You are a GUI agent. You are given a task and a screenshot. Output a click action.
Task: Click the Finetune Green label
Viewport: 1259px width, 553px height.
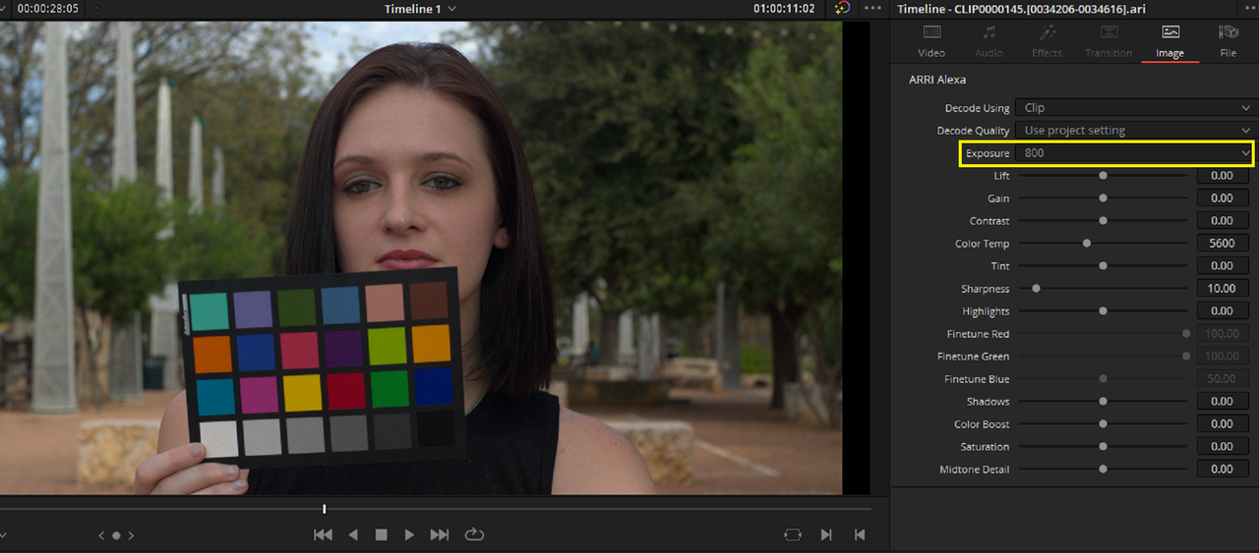pyautogui.click(x=973, y=357)
